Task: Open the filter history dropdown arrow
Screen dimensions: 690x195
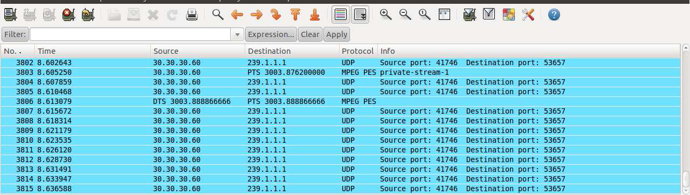Action: pyautogui.click(x=238, y=34)
